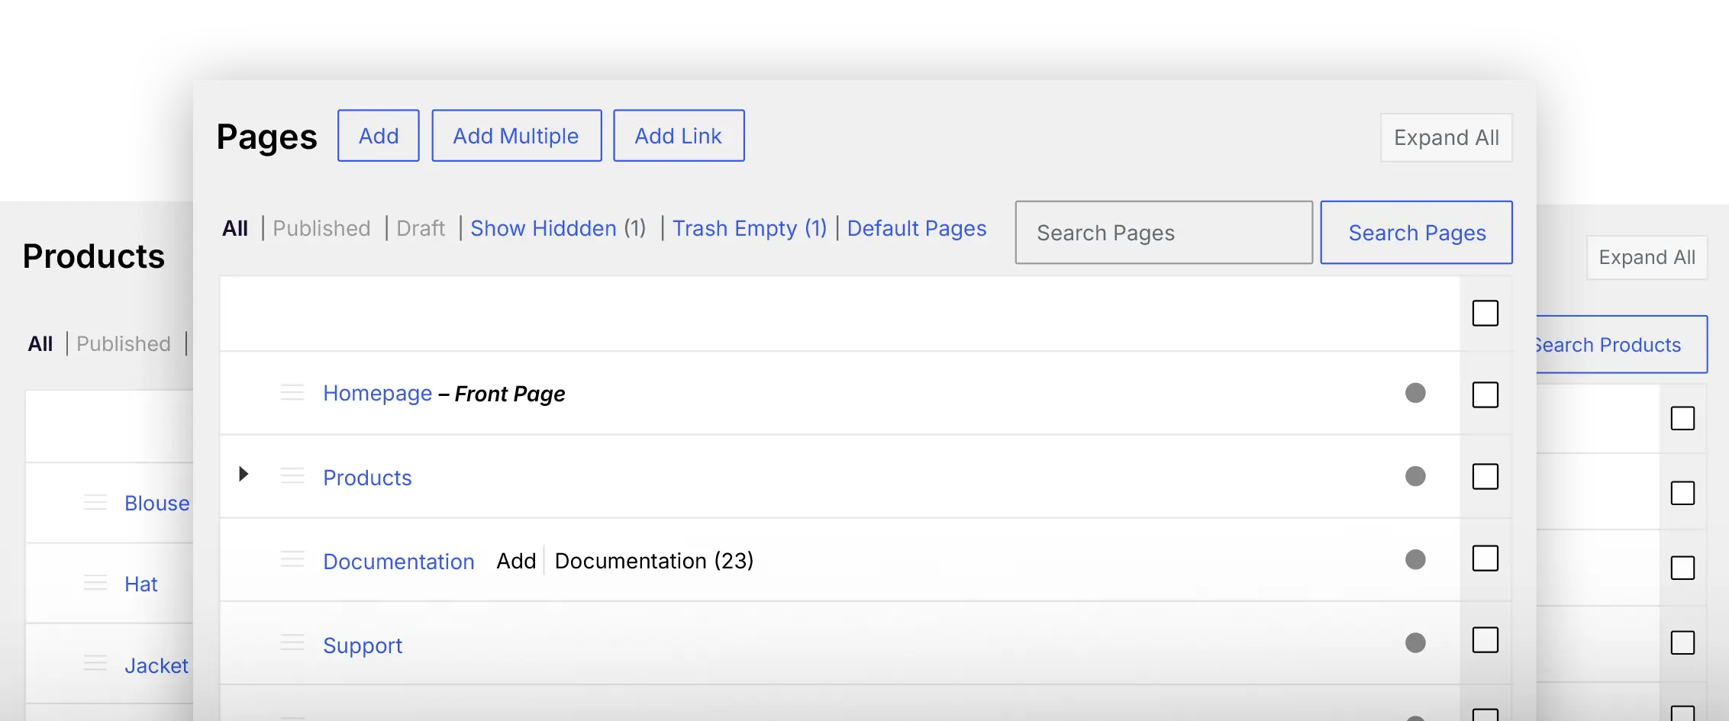Open Show Hiddden pages filter
The width and height of the screenshot is (1729, 721).
coord(558,228)
